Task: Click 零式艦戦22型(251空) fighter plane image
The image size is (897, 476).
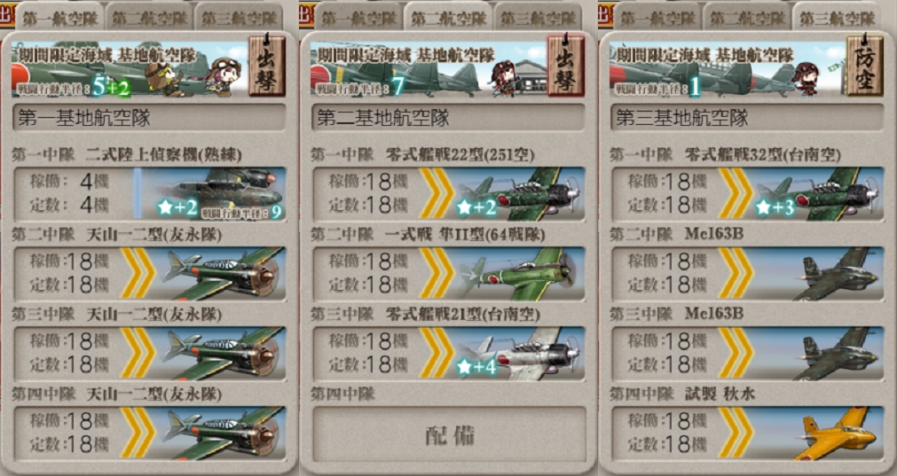Action: tap(519, 193)
